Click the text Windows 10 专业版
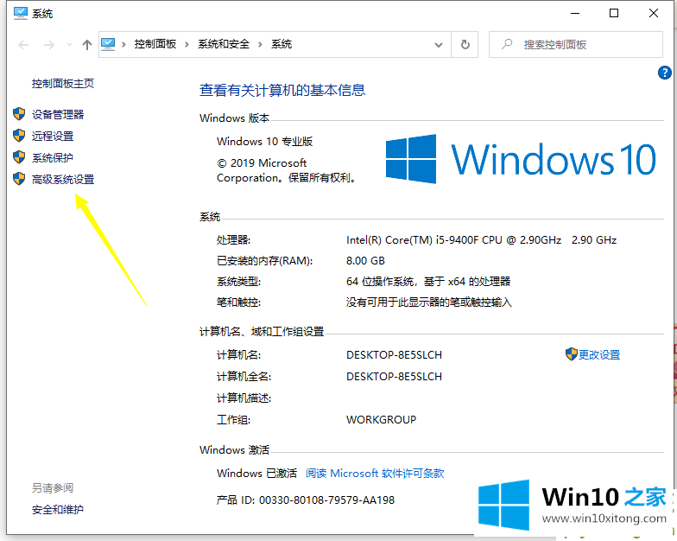 [x=264, y=142]
